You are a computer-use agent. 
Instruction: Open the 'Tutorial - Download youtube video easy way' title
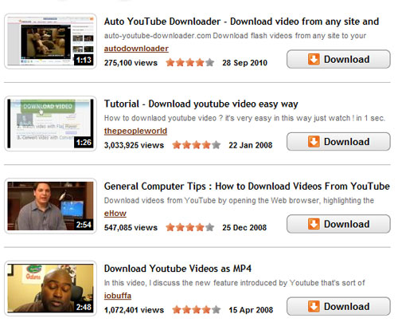(201, 104)
